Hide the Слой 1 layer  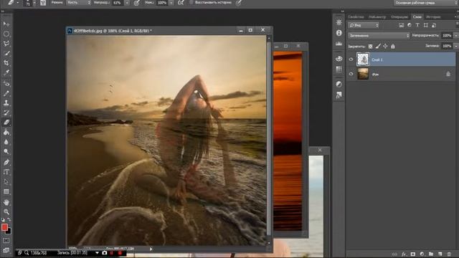point(351,59)
